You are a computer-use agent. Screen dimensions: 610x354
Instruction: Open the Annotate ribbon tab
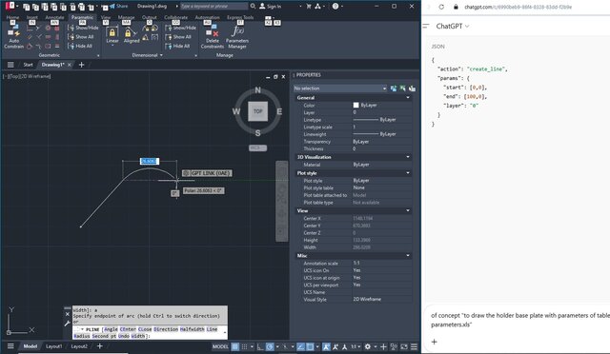54,17
